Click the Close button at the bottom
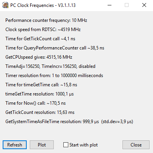The image size is (153, 153). 136,145
